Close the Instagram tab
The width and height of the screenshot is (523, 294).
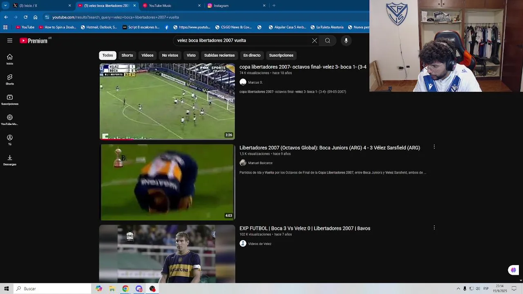pyautogui.click(x=264, y=6)
